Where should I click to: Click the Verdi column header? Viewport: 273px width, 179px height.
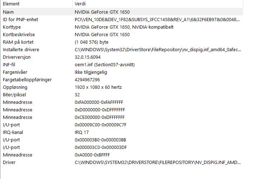click(x=80, y=4)
